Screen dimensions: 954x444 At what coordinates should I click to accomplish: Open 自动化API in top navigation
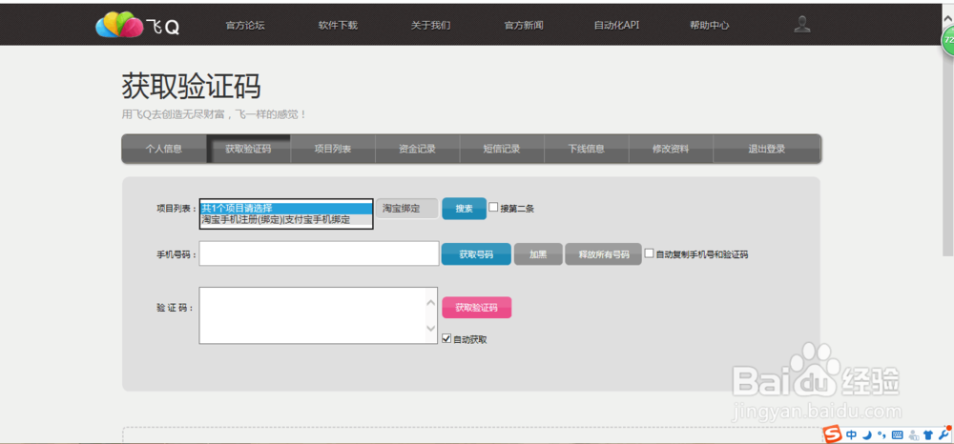[x=616, y=26]
